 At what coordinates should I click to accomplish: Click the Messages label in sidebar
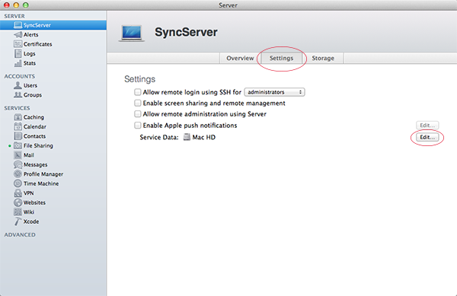[35, 164]
